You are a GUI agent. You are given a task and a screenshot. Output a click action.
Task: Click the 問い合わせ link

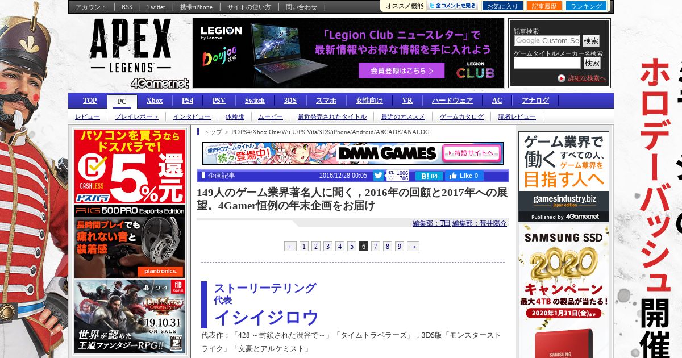pos(301,7)
